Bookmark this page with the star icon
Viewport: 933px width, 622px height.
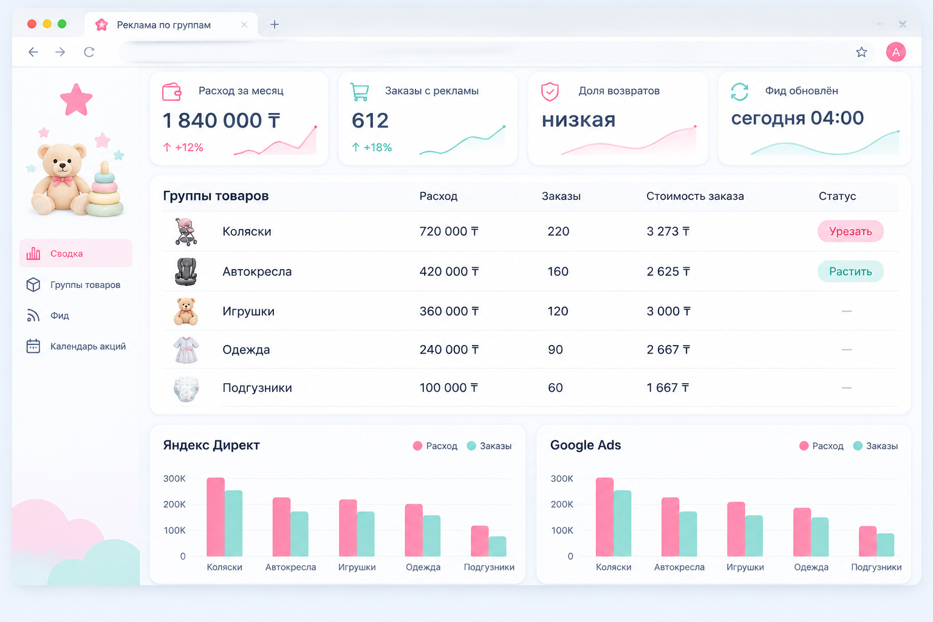pyautogui.click(x=861, y=52)
